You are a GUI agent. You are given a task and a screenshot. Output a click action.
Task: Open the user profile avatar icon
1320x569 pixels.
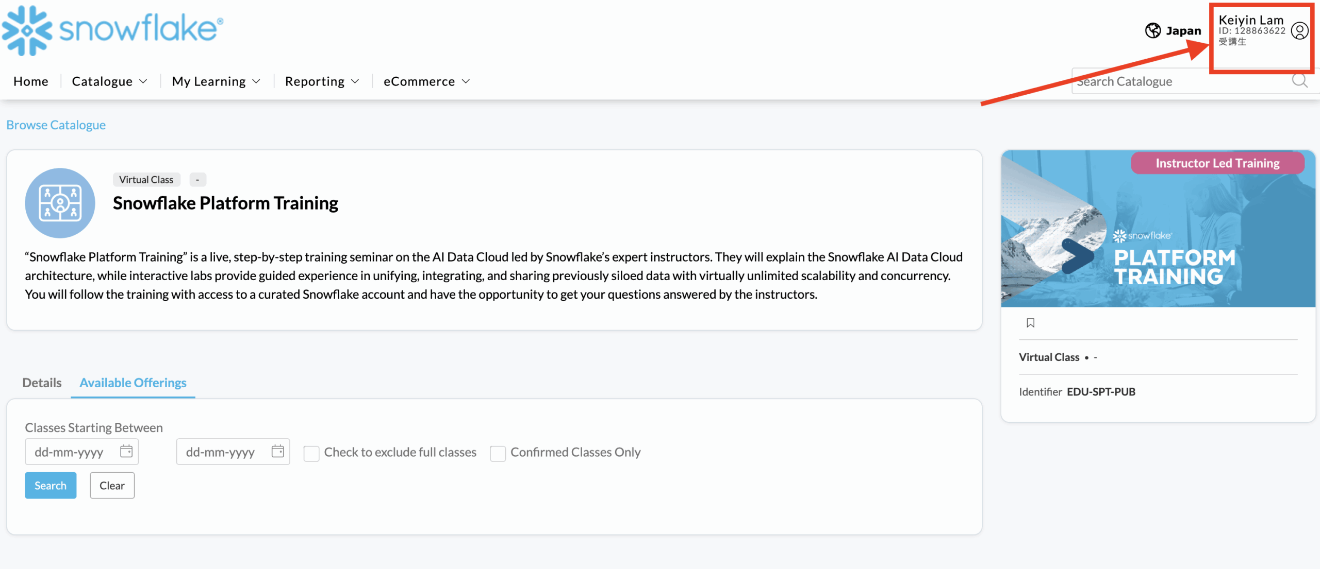pyautogui.click(x=1299, y=31)
